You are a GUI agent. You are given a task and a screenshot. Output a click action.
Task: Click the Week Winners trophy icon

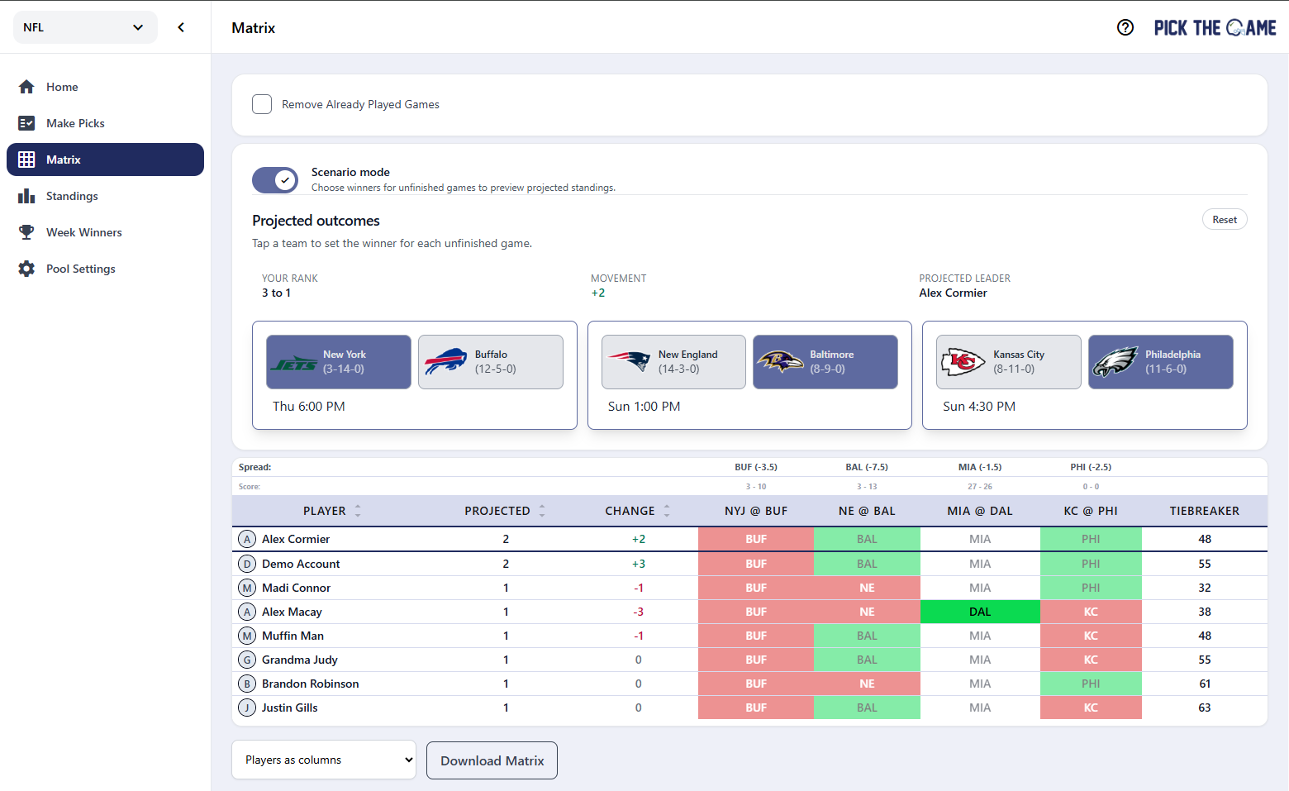(x=26, y=232)
